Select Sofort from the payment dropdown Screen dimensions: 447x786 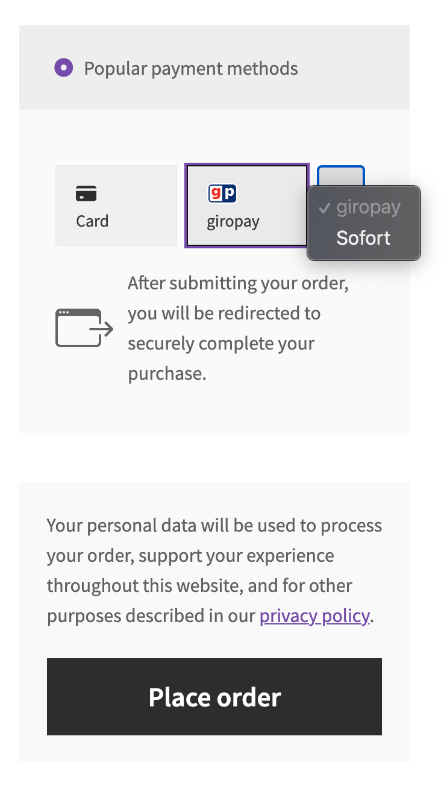[363, 237]
